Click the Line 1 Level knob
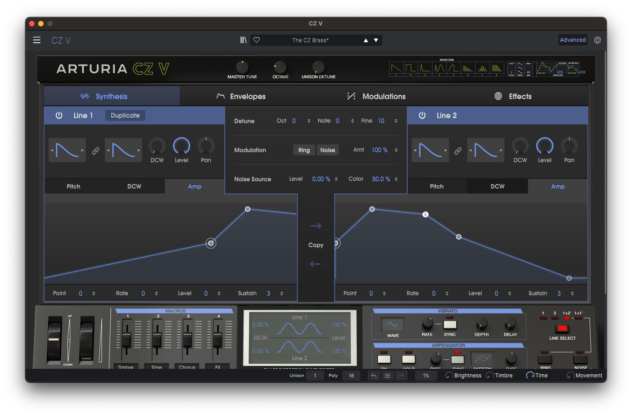Viewport: 632px width, 416px height. point(182,146)
